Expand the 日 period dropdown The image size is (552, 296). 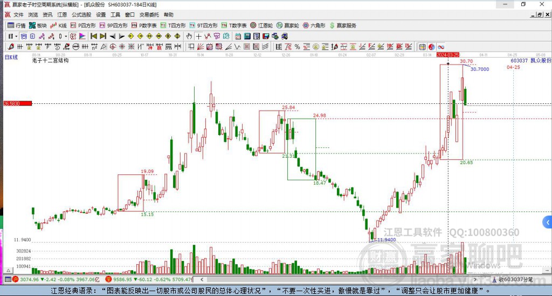pyautogui.click(x=16, y=36)
